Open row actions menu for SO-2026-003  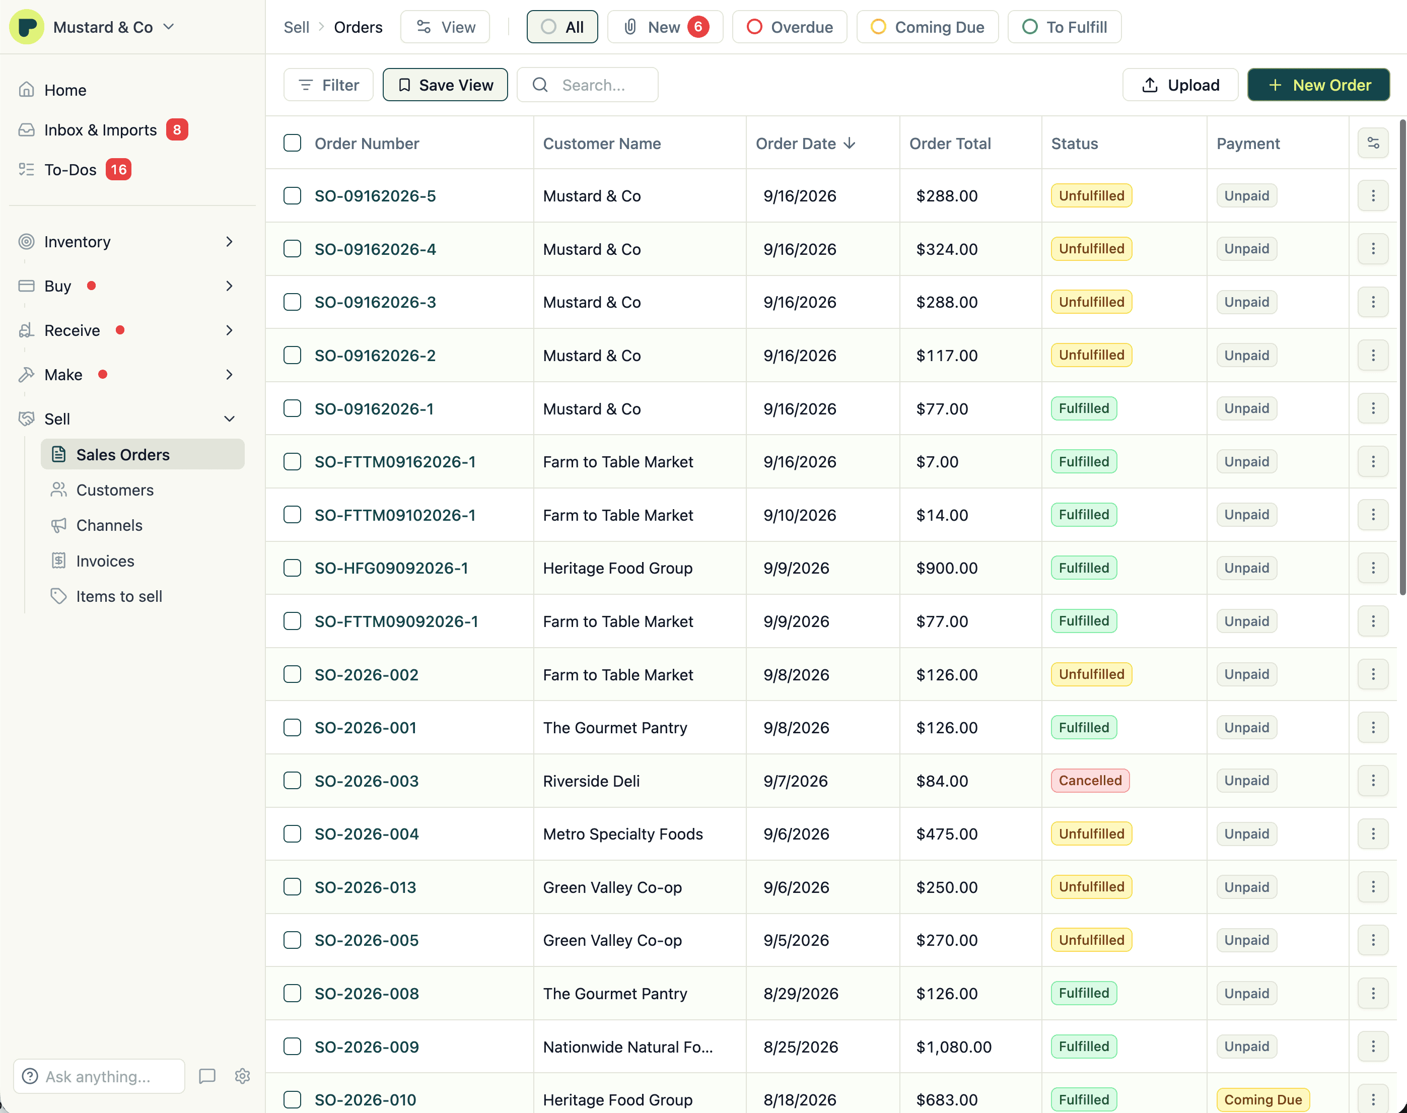1372,781
